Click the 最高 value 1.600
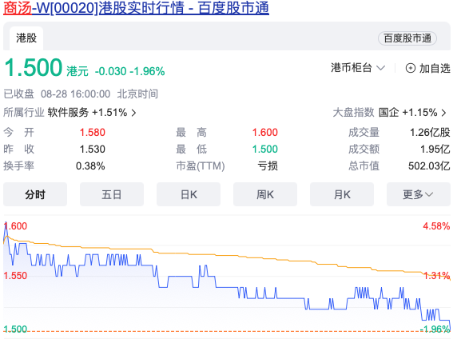This screenshot has height=339, width=457. [265, 133]
